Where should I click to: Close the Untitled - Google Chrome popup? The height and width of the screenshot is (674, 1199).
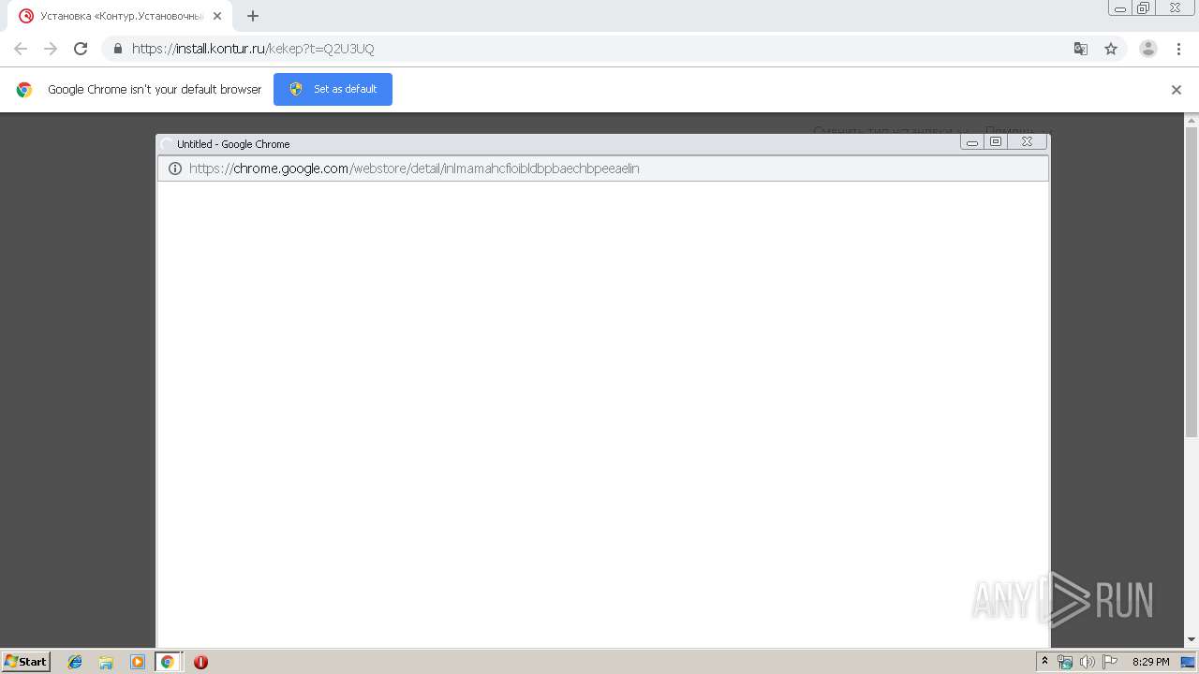(1028, 142)
